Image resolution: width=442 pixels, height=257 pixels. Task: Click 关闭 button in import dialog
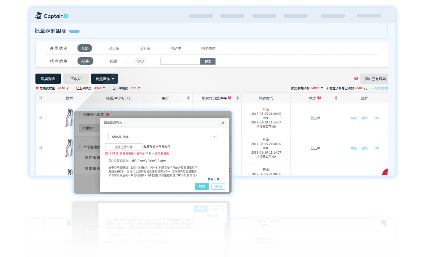tap(218, 187)
